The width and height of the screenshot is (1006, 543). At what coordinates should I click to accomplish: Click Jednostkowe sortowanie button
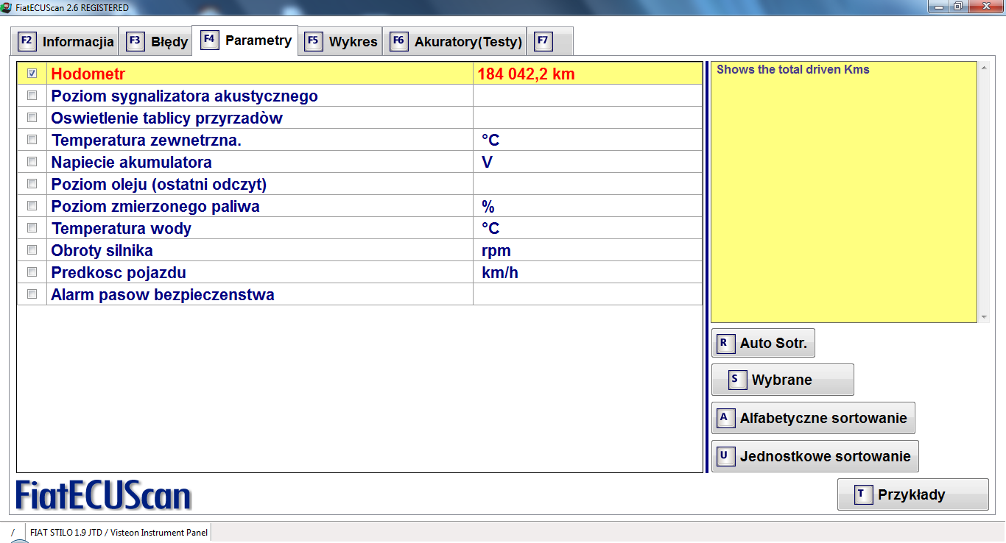pyautogui.click(x=815, y=456)
